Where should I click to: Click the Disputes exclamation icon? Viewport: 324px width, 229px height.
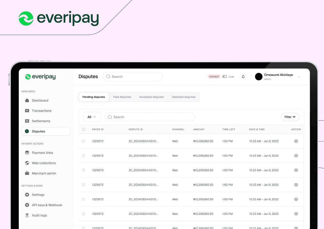27,131
